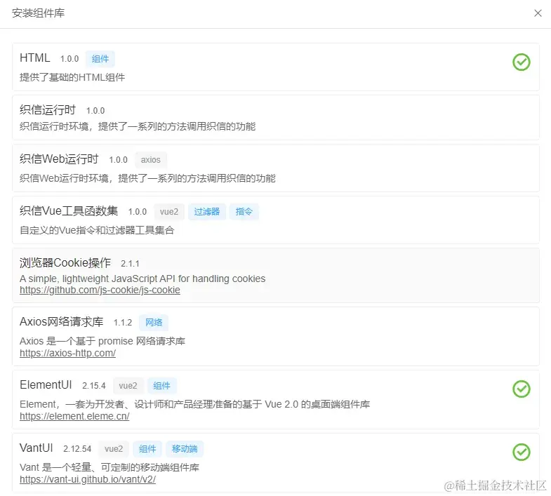The width and height of the screenshot is (551, 496).
Task: Click version 1.1.2 of Axios网络请求库
Action: 123,323
